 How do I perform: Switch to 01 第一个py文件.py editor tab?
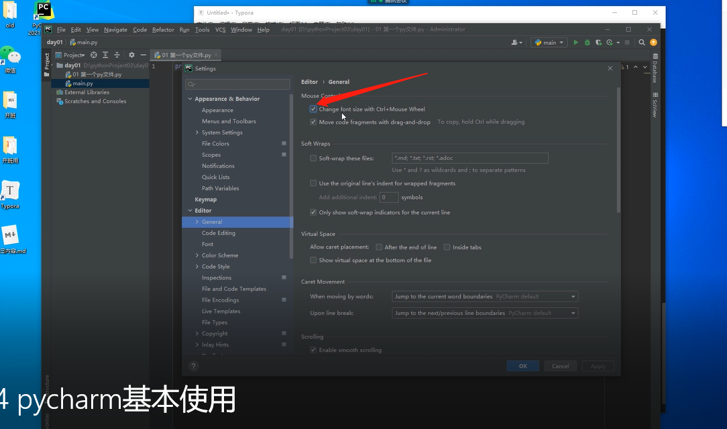186,55
